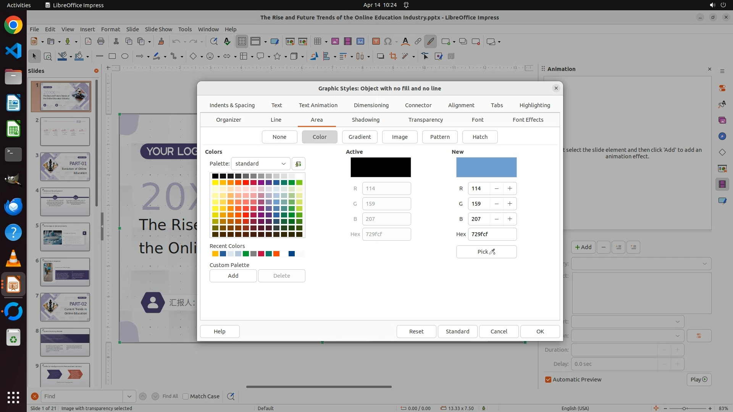The height and width of the screenshot is (412, 733).
Task: Click the orange swatch in Recent Colors
Action: 276,254
